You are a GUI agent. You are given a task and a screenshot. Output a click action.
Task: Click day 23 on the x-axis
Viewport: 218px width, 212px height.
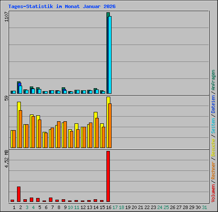[154, 207]
